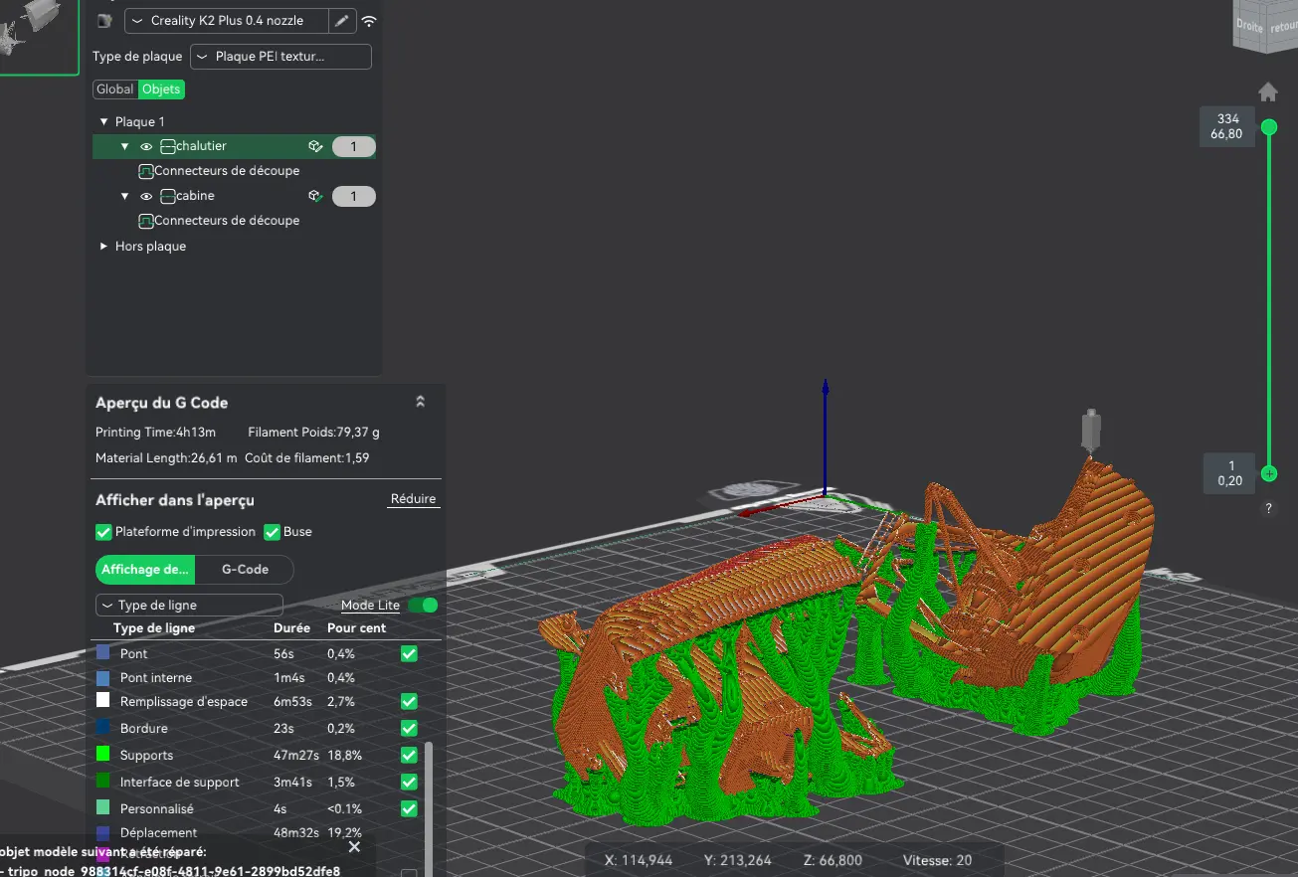The height and width of the screenshot is (877, 1298).
Task: Click the home view reset icon
Action: click(1268, 92)
